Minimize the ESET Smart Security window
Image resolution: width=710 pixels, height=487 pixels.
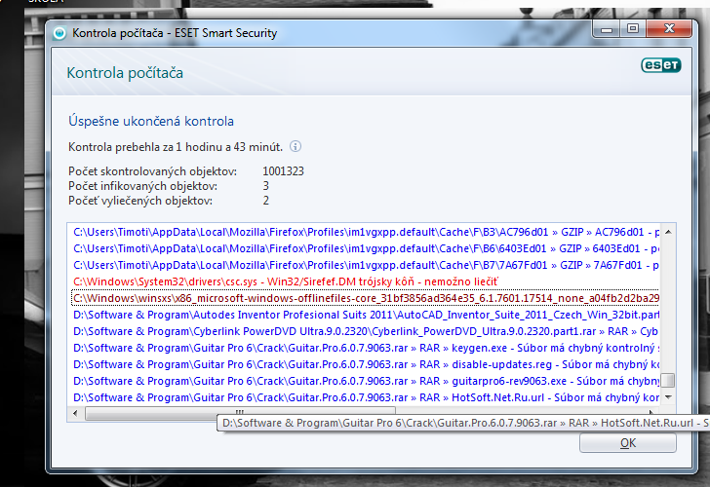coord(607,30)
